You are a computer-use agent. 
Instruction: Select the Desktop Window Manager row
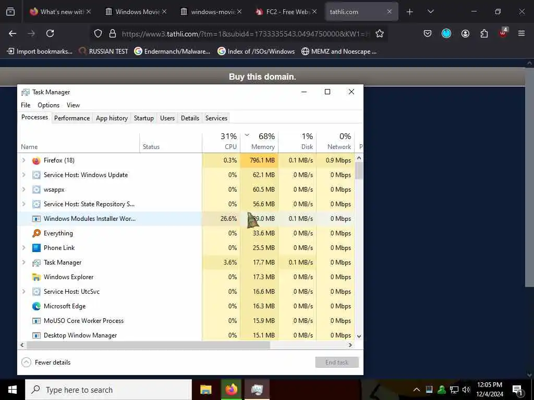186,335
